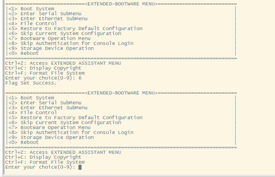The image size is (275, 177).
Task: Click the cursor block at the final prompt
Action: [80, 167]
